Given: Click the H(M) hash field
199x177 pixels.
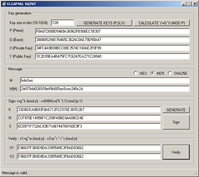Looking at the screenshot, I should click(x=104, y=88).
